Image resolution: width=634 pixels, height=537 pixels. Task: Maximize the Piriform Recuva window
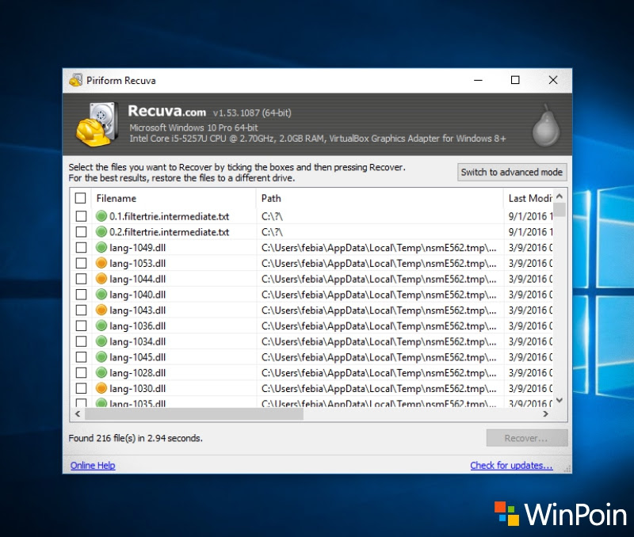point(515,80)
